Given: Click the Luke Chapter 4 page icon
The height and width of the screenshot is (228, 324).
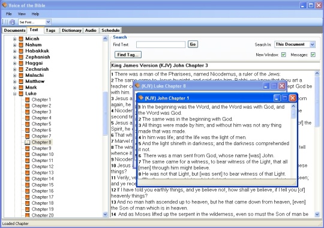Looking at the screenshot, I should [27, 118].
